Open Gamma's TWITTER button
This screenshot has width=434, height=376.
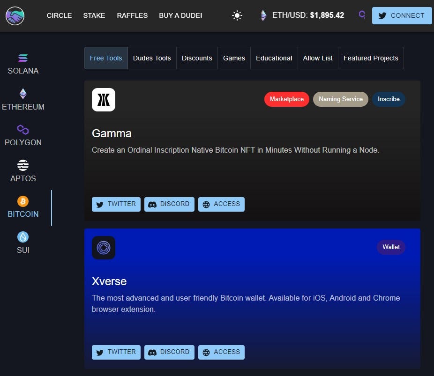[x=116, y=204]
